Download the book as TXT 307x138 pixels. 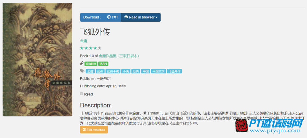click(112, 17)
